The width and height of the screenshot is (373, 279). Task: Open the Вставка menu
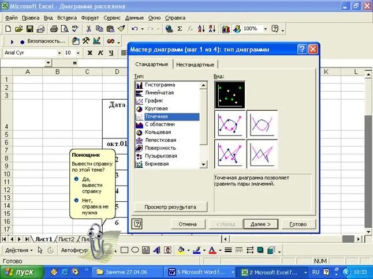(67, 18)
